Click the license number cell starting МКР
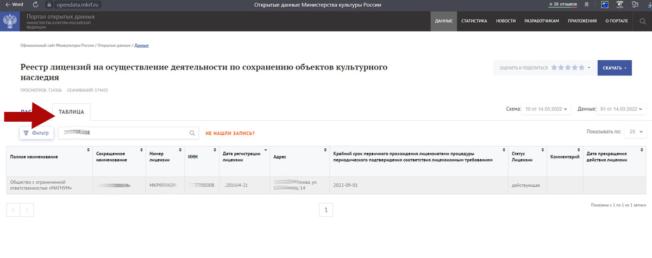This screenshot has width=652, height=258. (165, 185)
